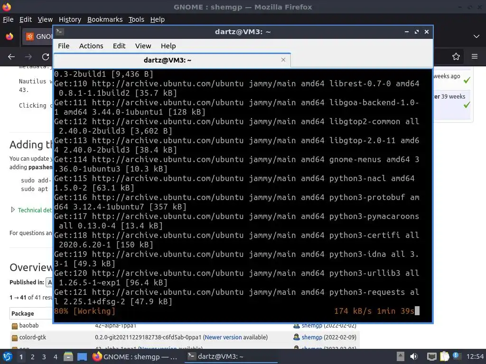Open the terminal Help menu

pos(168,46)
